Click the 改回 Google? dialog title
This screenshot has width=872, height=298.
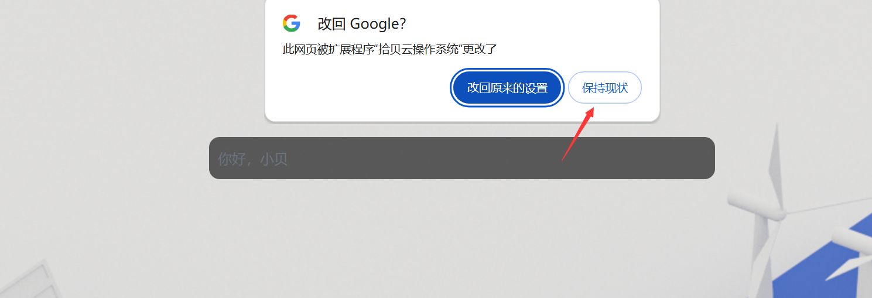361,24
